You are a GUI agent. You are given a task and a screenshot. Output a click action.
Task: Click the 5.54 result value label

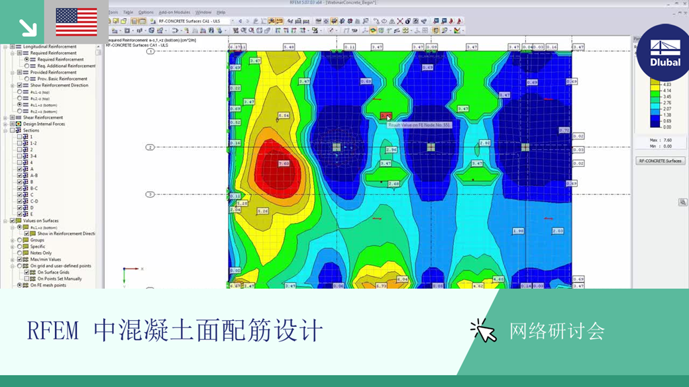(x=284, y=115)
